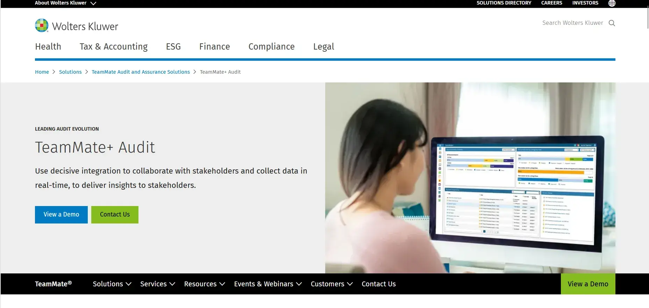Click the TeamMate+ Audit heading text
649x308 pixels.
[95, 147]
